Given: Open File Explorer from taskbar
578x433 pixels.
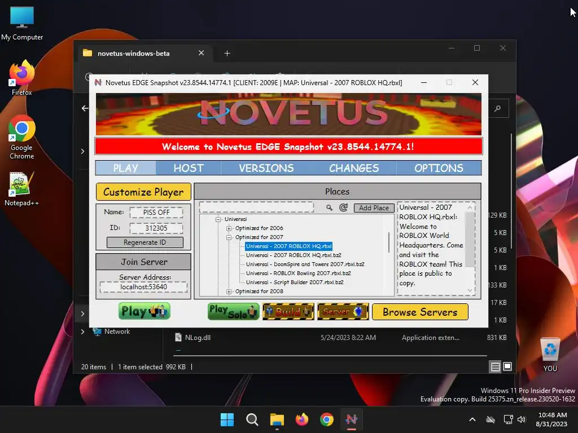Looking at the screenshot, I should (x=277, y=419).
